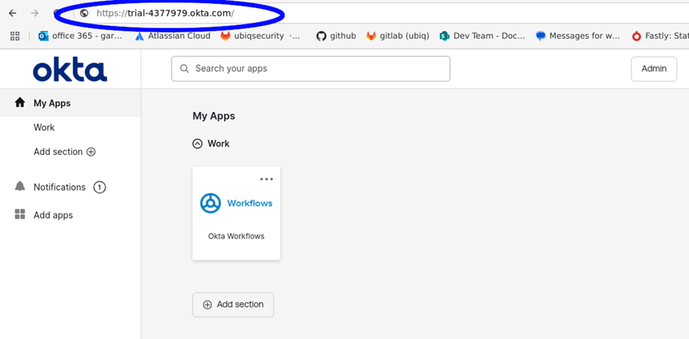Image resolution: width=689 pixels, height=339 pixels.
Task: Click the Okta logo
Action: click(x=70, y=71)
